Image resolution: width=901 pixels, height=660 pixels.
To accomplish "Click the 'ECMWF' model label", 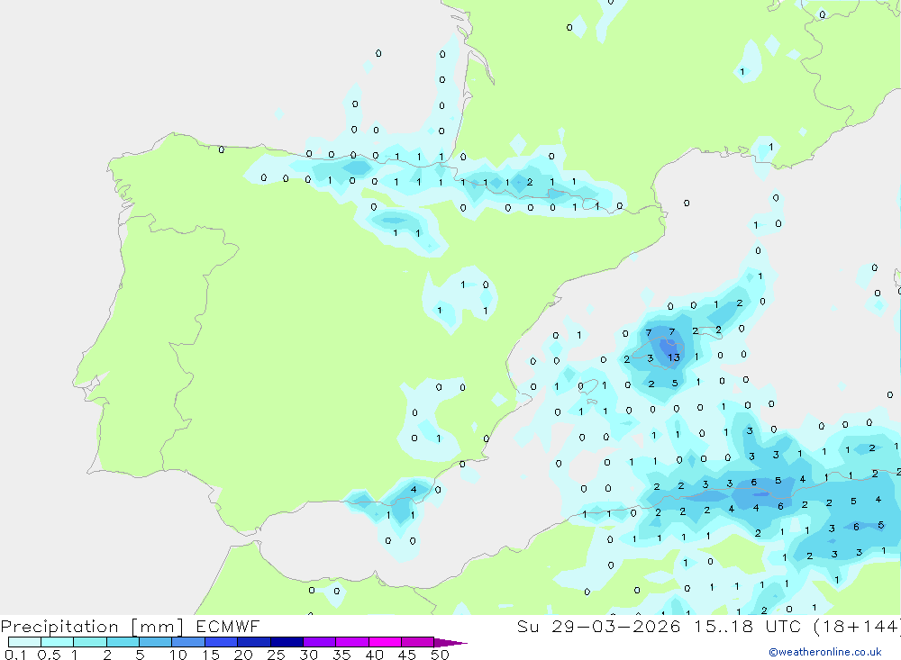I will [x=228, y=626].
